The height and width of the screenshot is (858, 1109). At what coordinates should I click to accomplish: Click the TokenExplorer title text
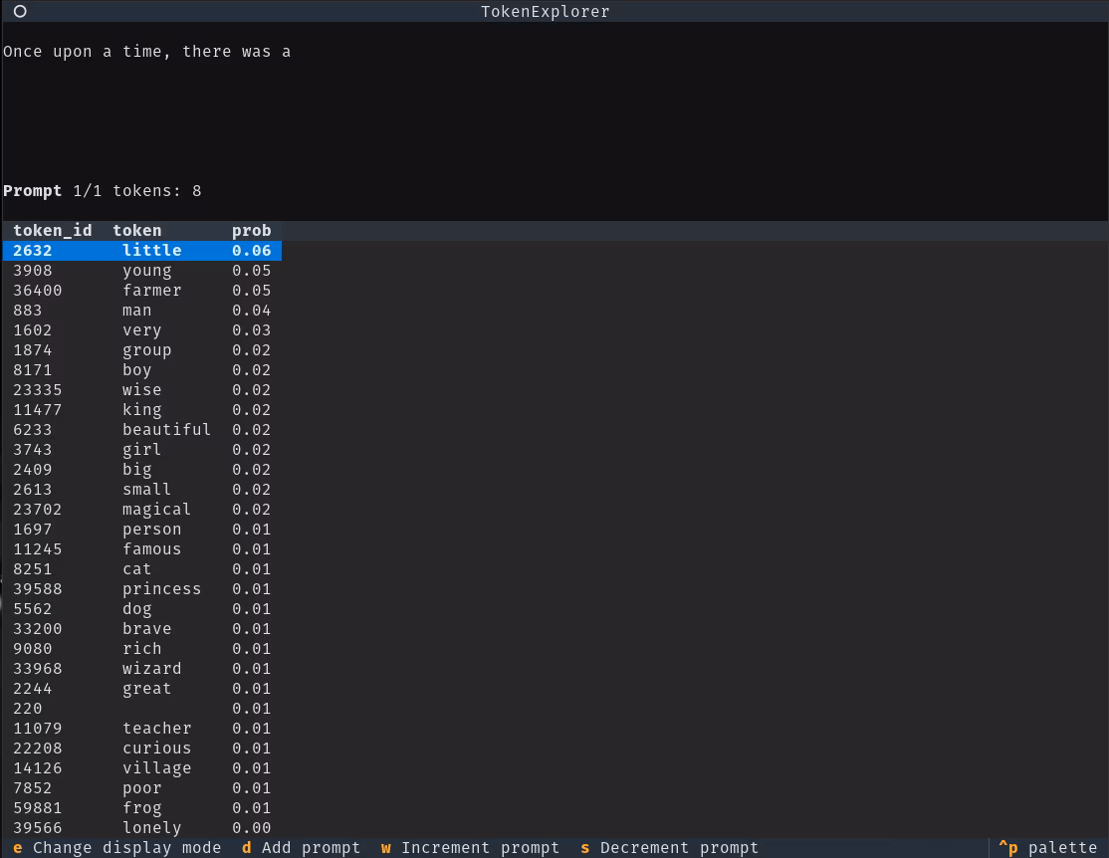click(545, 11)
